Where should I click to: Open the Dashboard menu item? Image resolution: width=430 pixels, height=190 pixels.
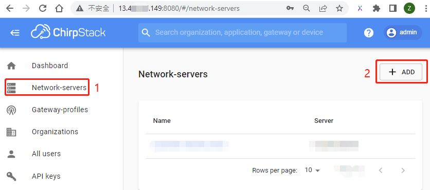coord(50,66)
